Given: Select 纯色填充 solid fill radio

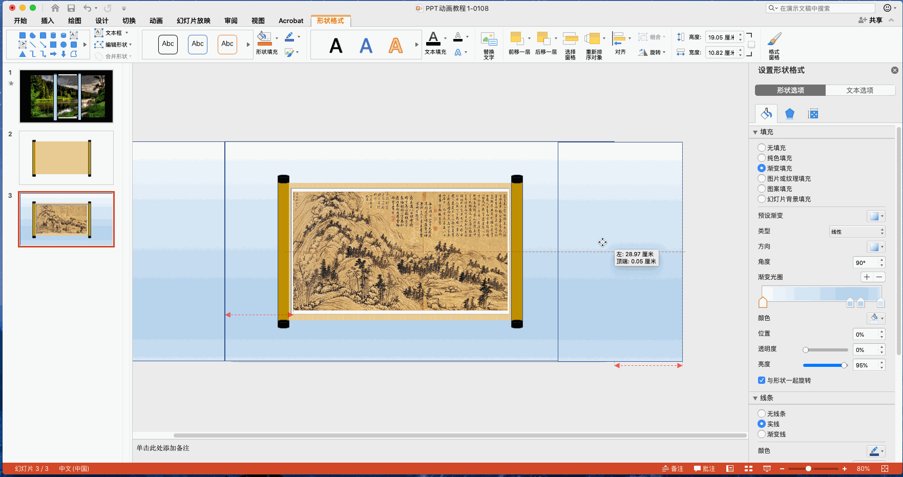Looking at the screenshot, I should 762,158.
